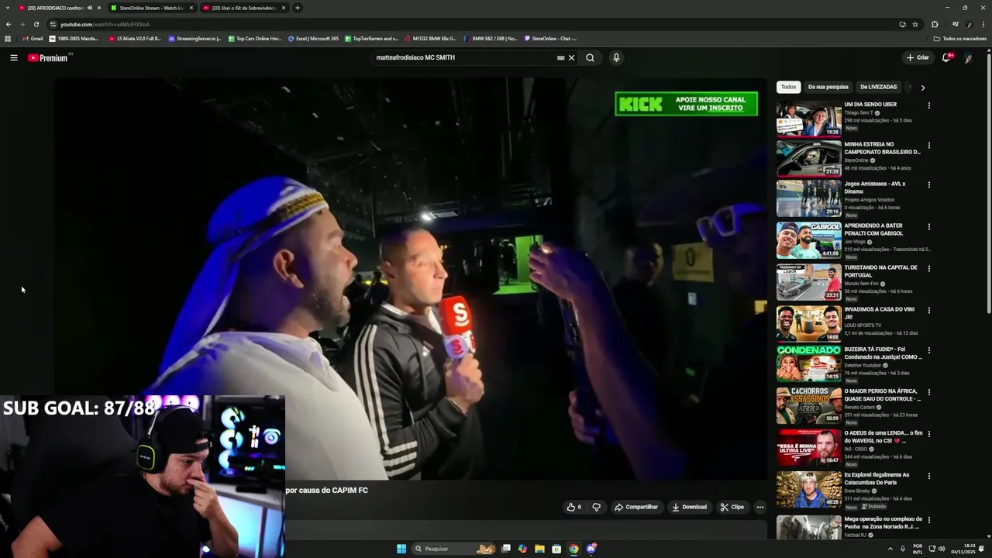992x558 pixels.
Task: Switch to StereOnline Stream Kick tab
Action: 151,8
